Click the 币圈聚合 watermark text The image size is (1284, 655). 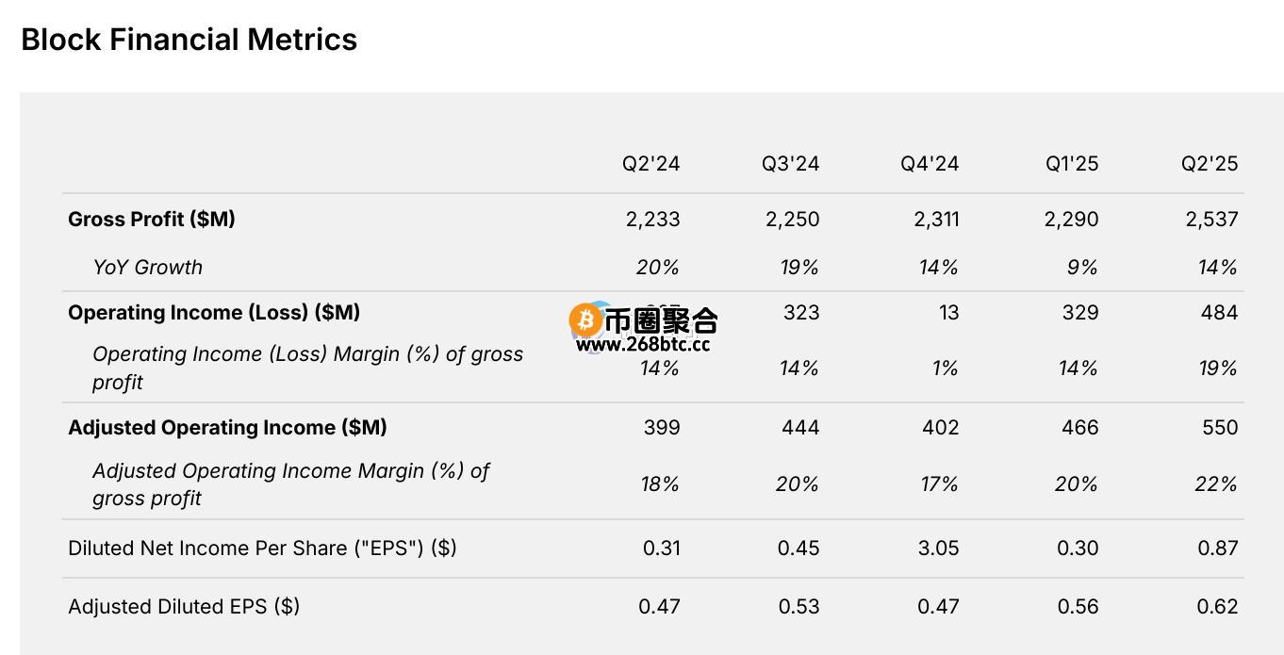pos(661,320)
